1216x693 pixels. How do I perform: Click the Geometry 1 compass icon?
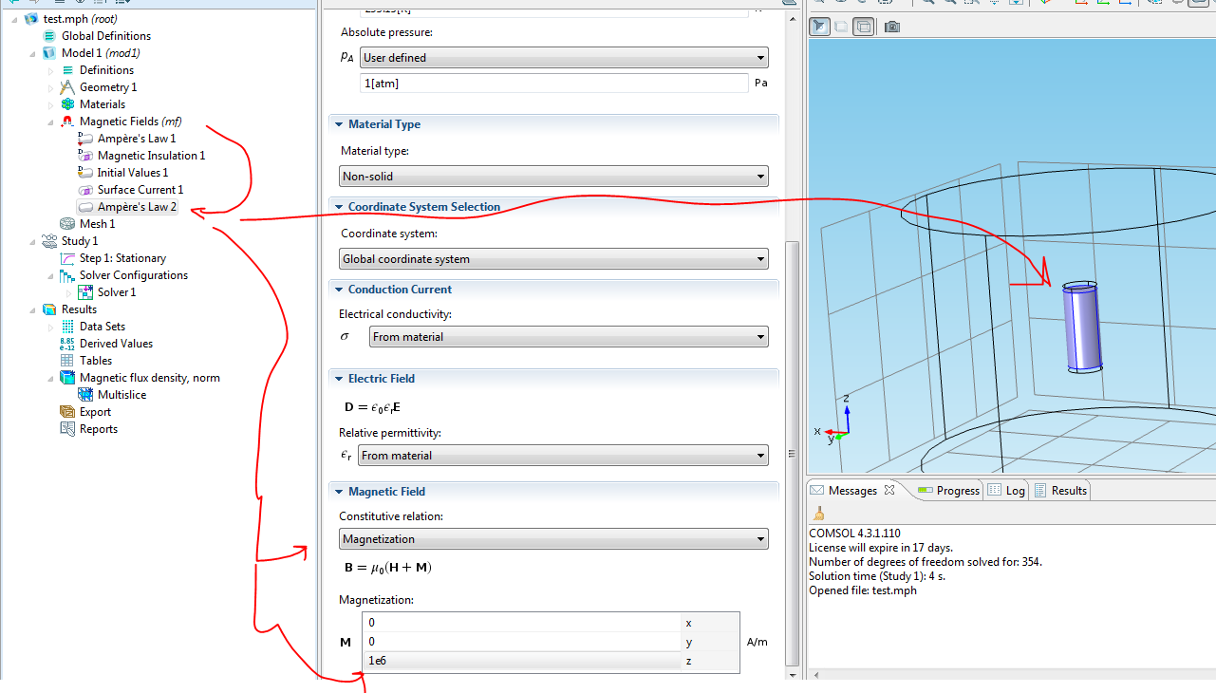(67, 87)
